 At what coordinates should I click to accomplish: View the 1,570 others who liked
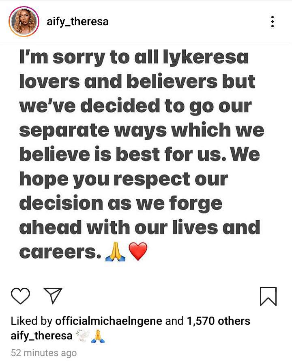[218, 321]
